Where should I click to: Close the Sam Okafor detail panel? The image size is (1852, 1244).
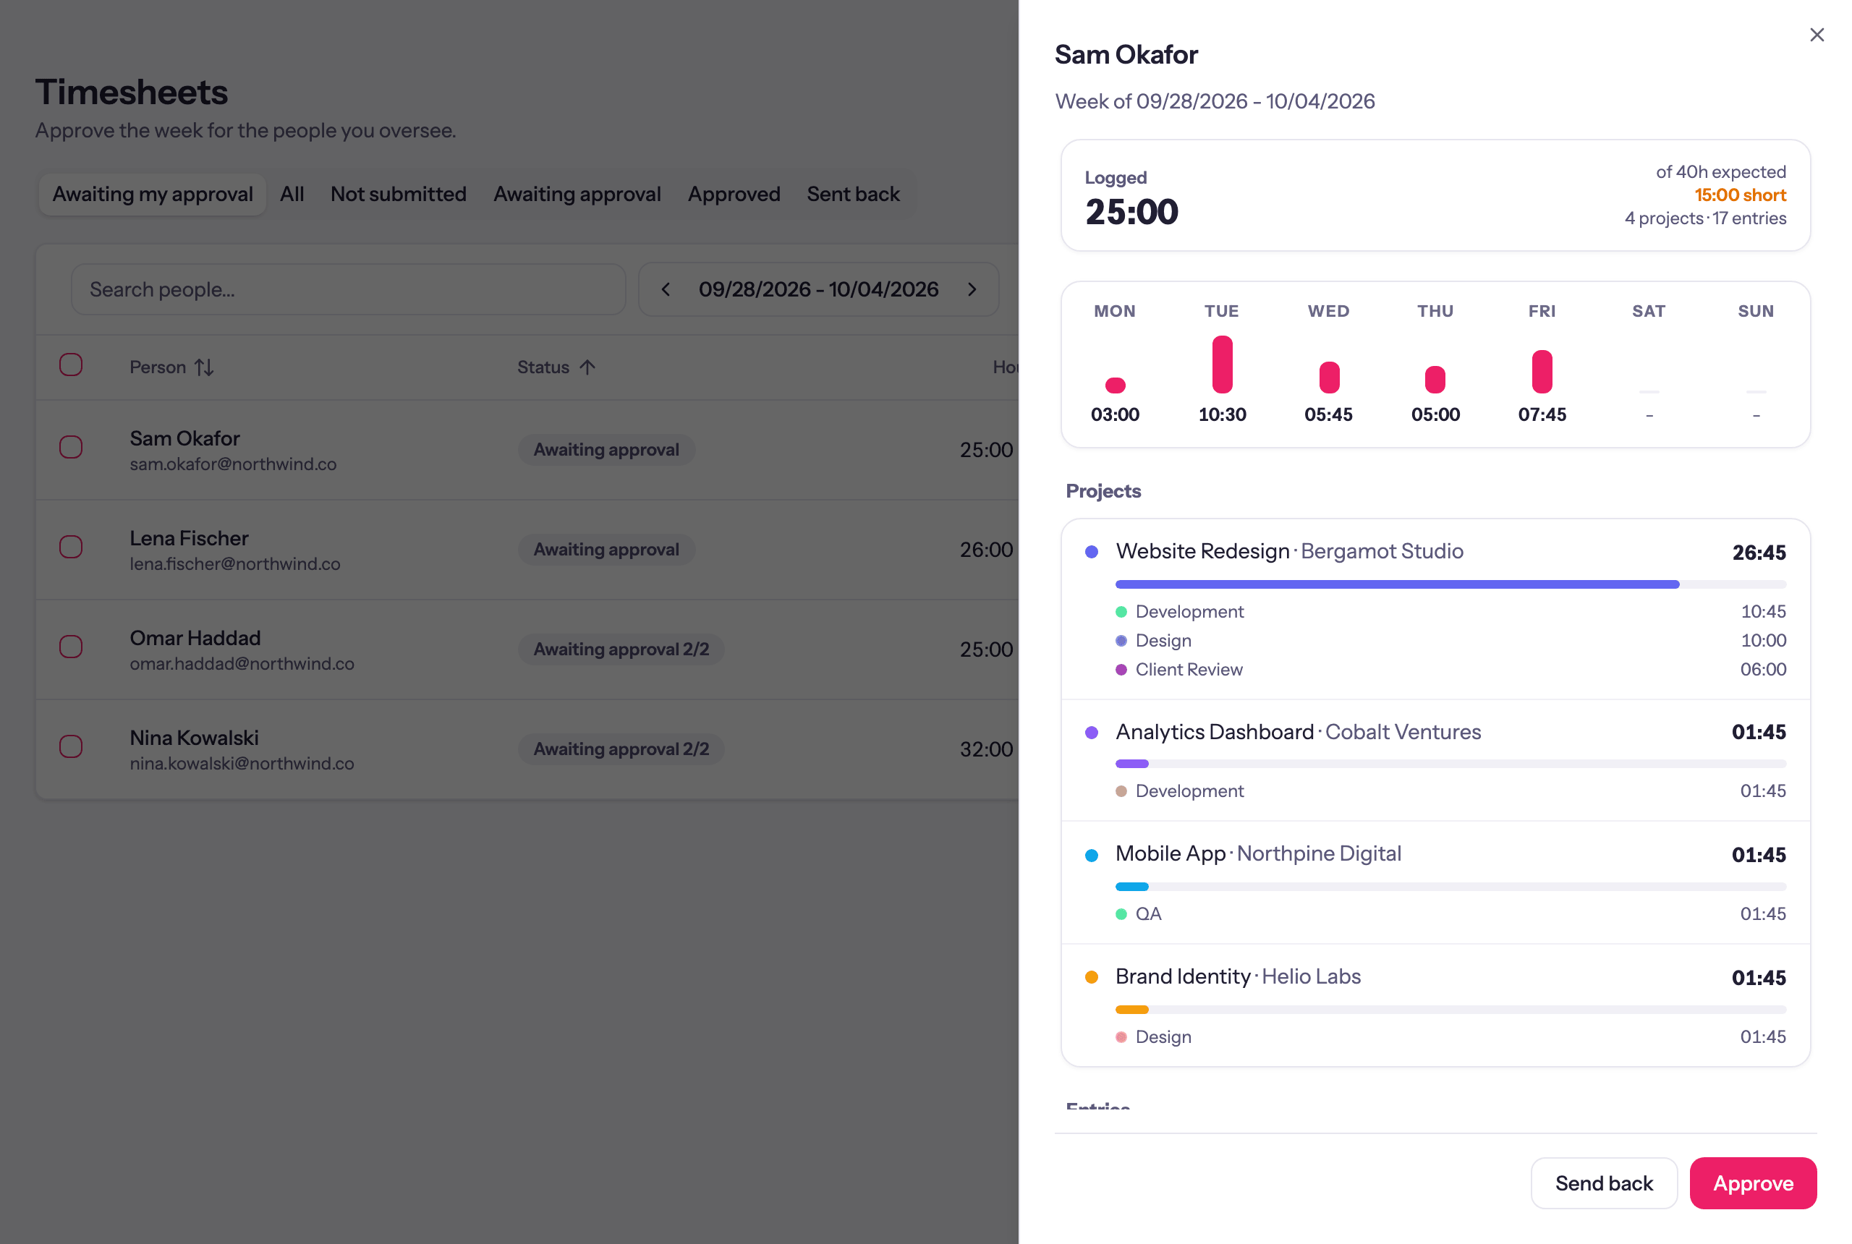coord(1817,35)
